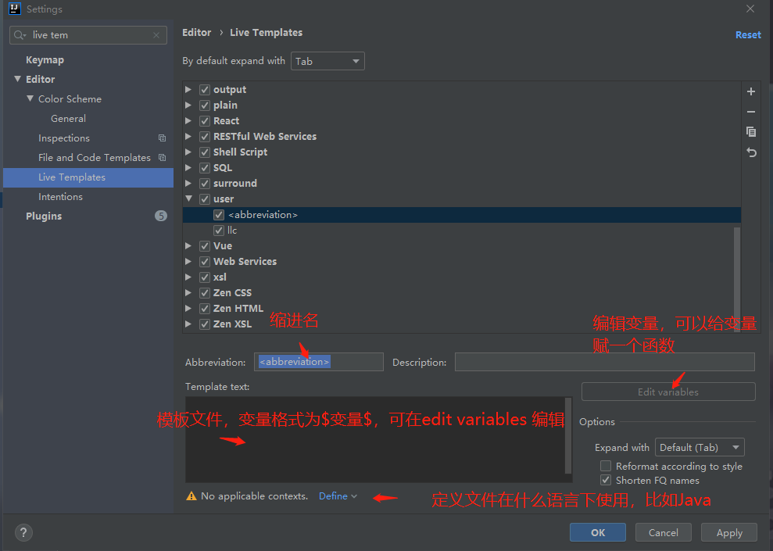The height and width of the screenshot is (551, 773).
Task: Click inside the Template text area
Action: [374, 439]
